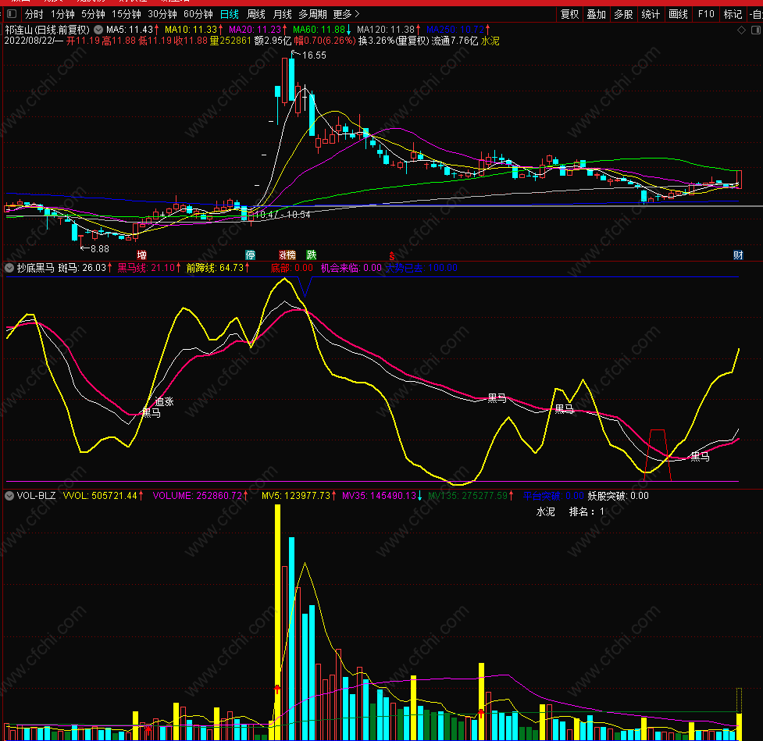Switch to the 60分钟 period tab

tap(198, 14)
